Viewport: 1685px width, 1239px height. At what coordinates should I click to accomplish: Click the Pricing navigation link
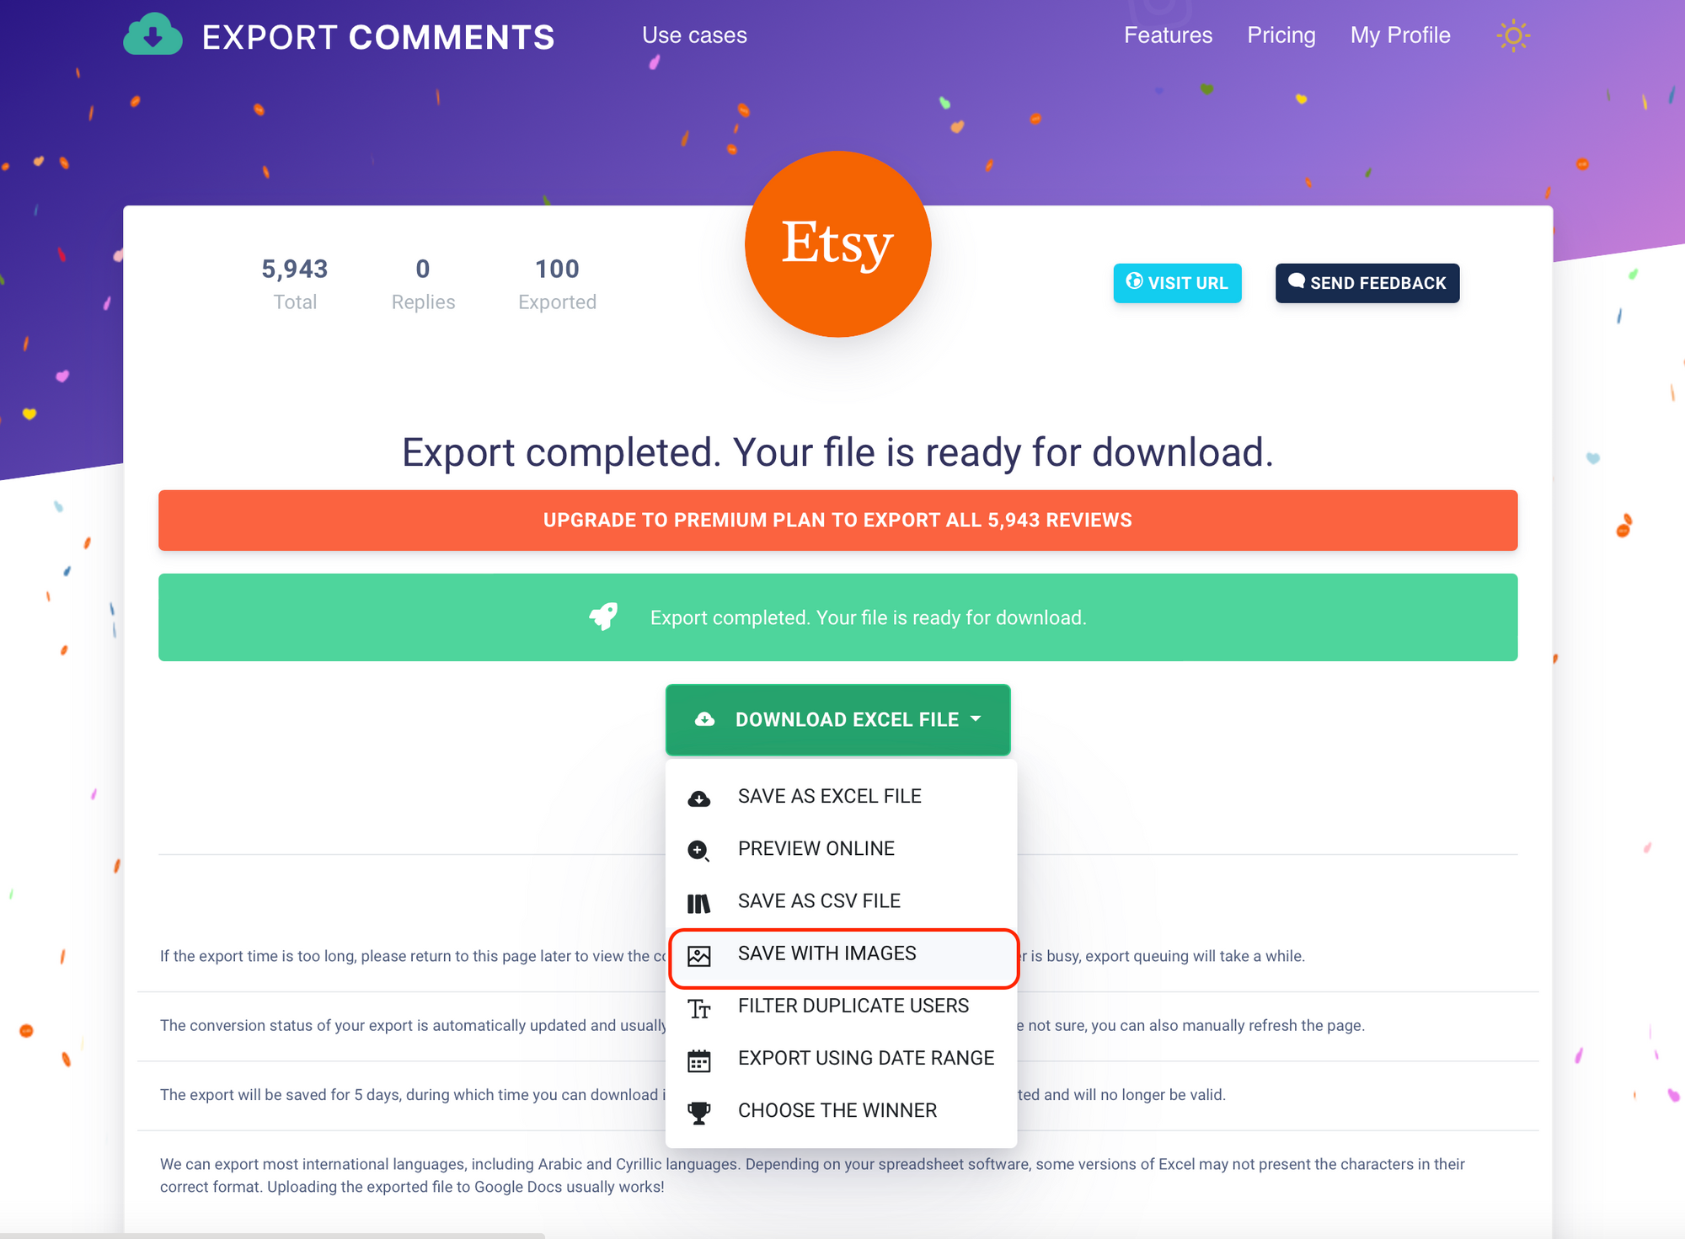(x=1281, y=35)
